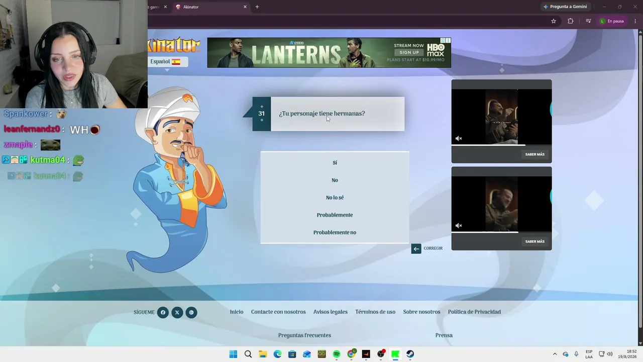Open Akinator's X (Twitter) icon
The height and width of the screenshot is (362, 643).
pos(177,313)
